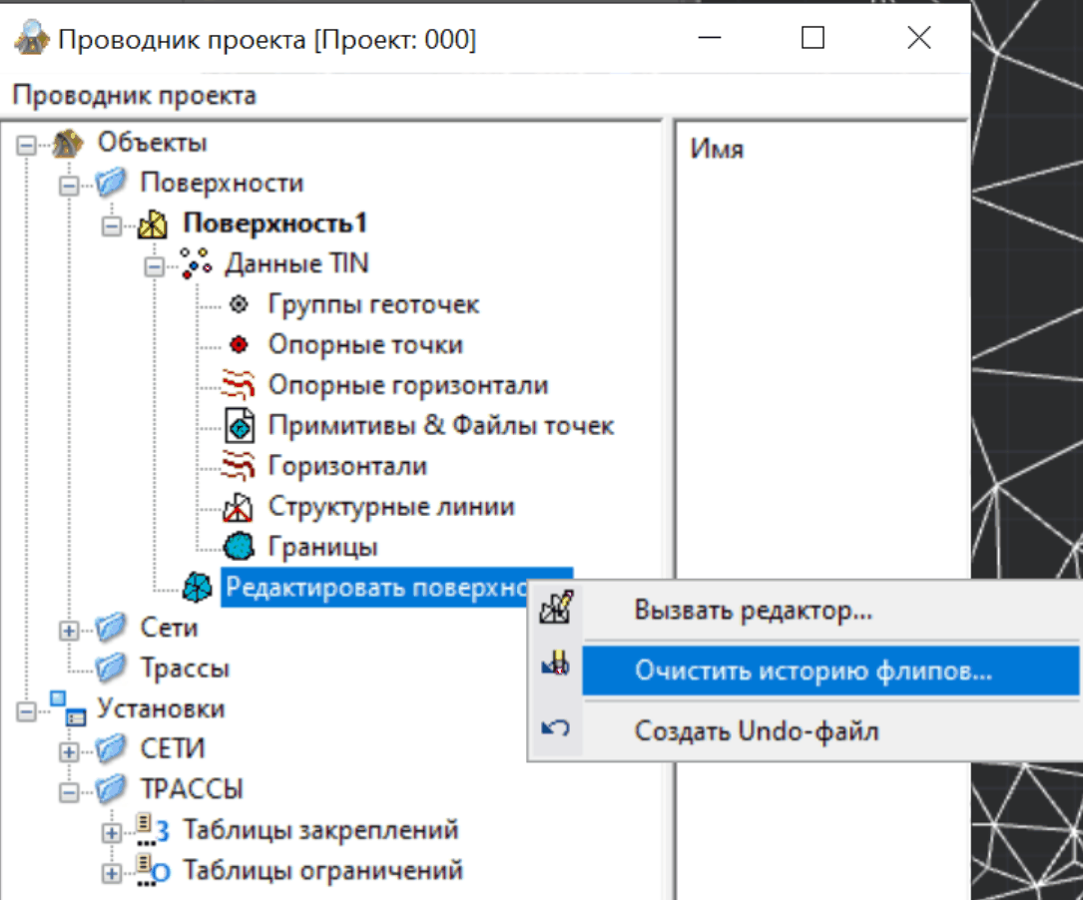Select Очистить историю флипов menu entry
Image resolution: width=1083 pixels, height=900 pixels.
[812, 671]
